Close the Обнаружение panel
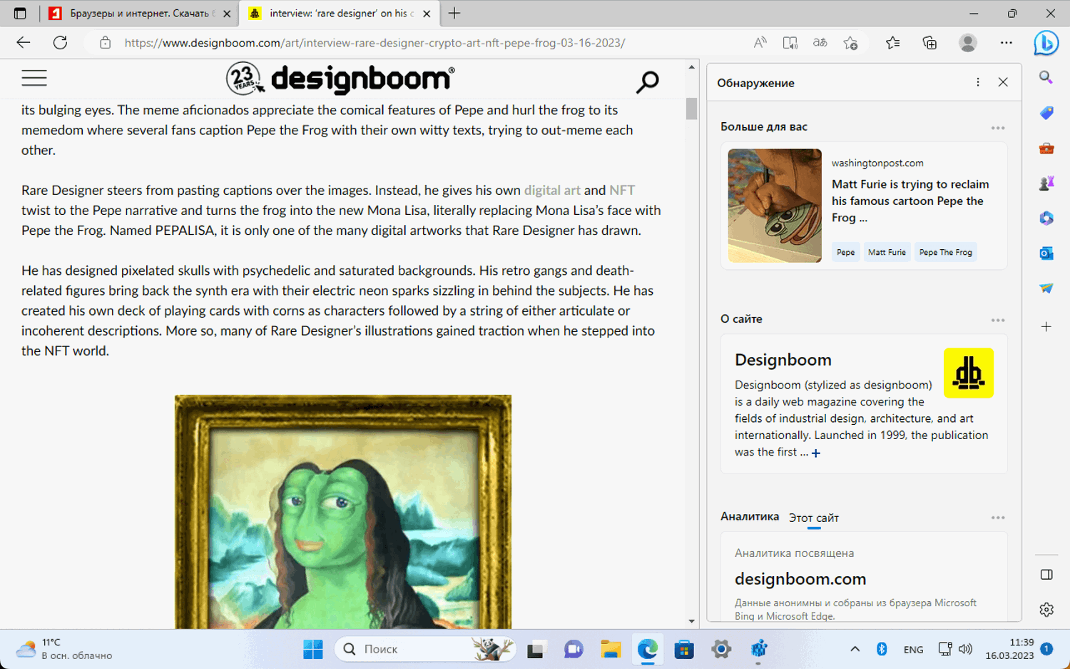Screen dimensions: 1070x669 point(1003,82)
